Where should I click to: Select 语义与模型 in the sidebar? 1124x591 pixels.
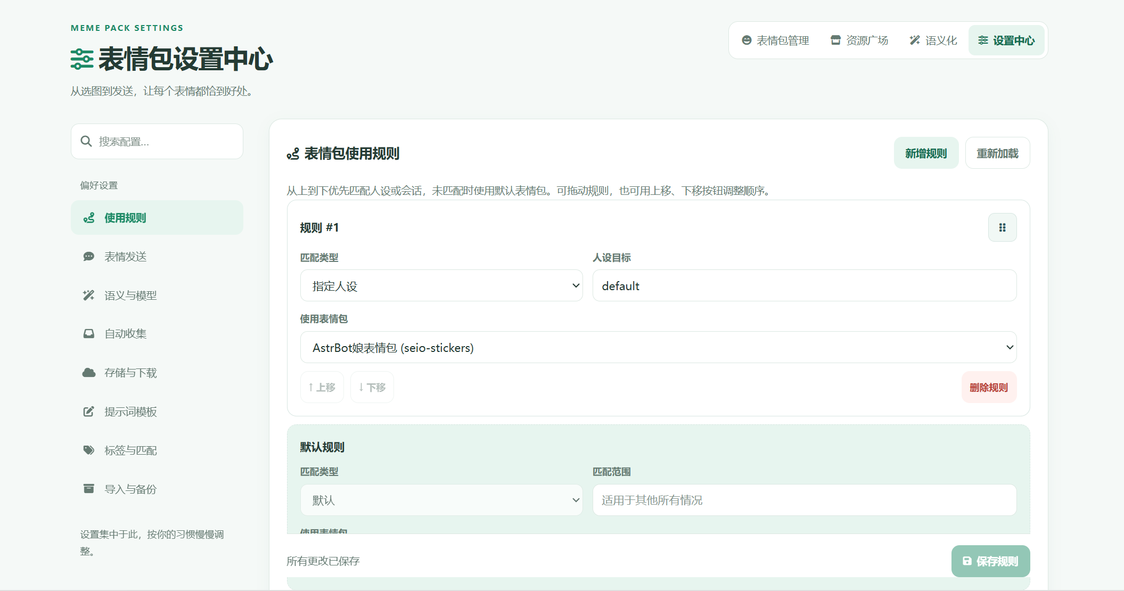[x=157, y=295]
